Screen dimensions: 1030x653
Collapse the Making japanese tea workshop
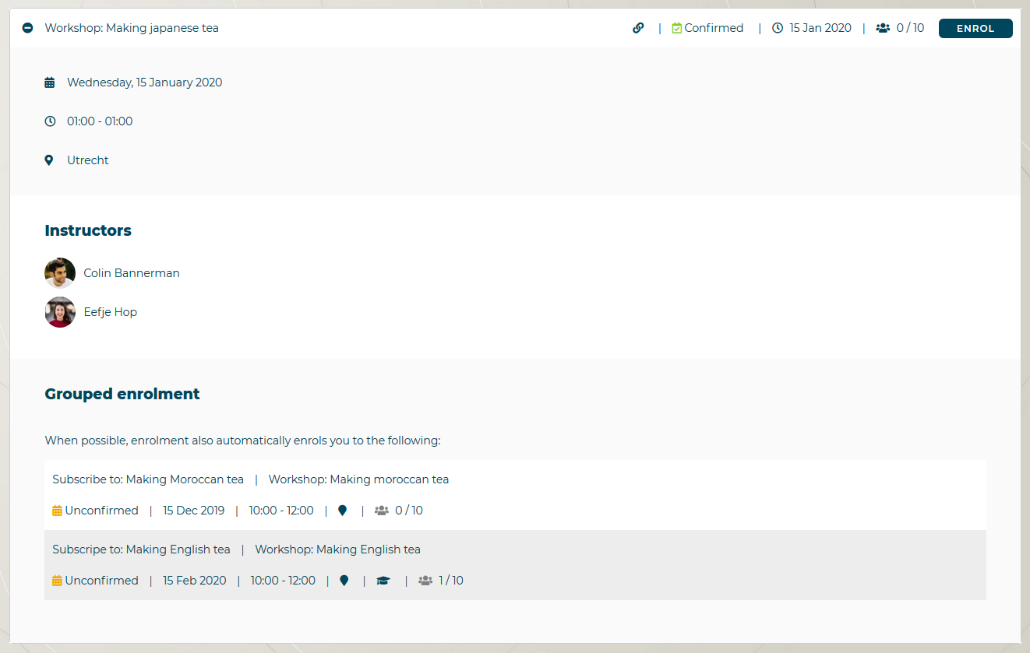pos(28,28)
